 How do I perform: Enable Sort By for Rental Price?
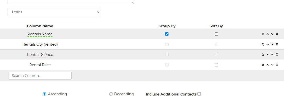(216, 65)
